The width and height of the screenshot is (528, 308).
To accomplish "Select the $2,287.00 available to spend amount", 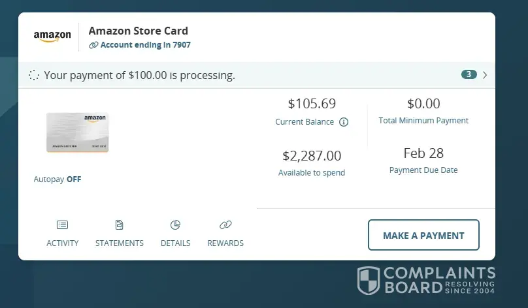I will coord(312,156).
